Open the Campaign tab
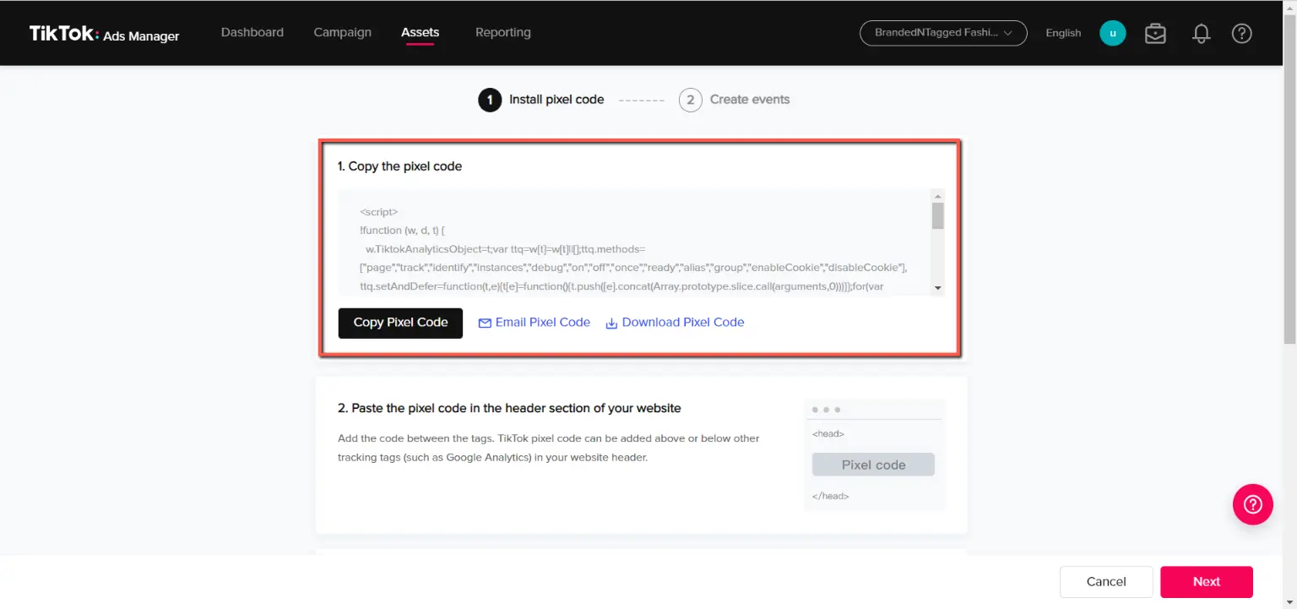The image size is (1297, 609). coord(342,32)
